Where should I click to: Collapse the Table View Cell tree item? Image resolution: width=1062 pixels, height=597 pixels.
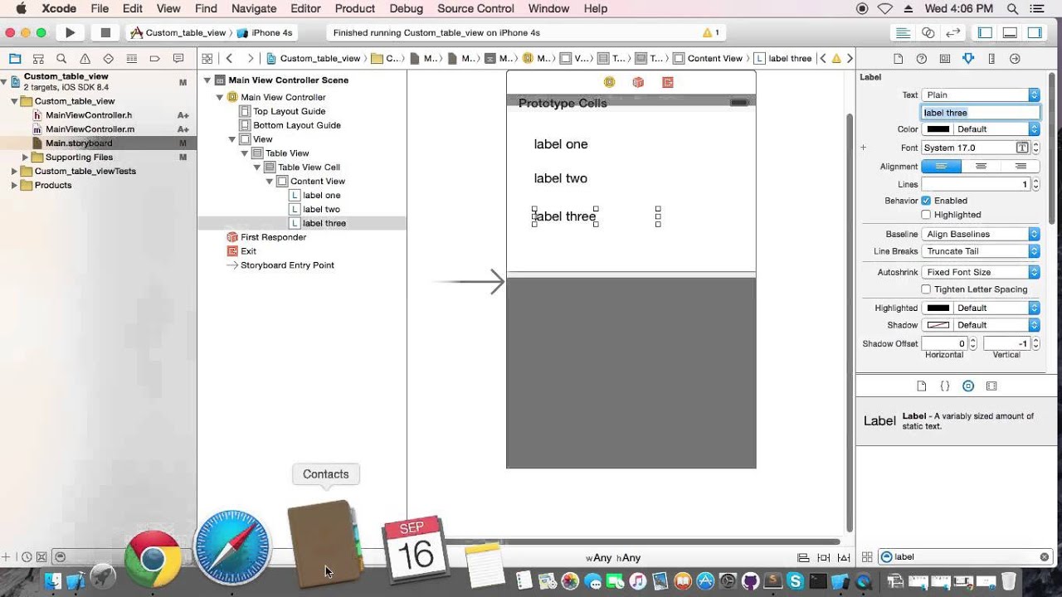(257, 167)
